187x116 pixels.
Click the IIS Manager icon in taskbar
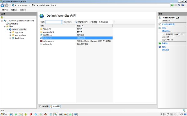point(55,114)
